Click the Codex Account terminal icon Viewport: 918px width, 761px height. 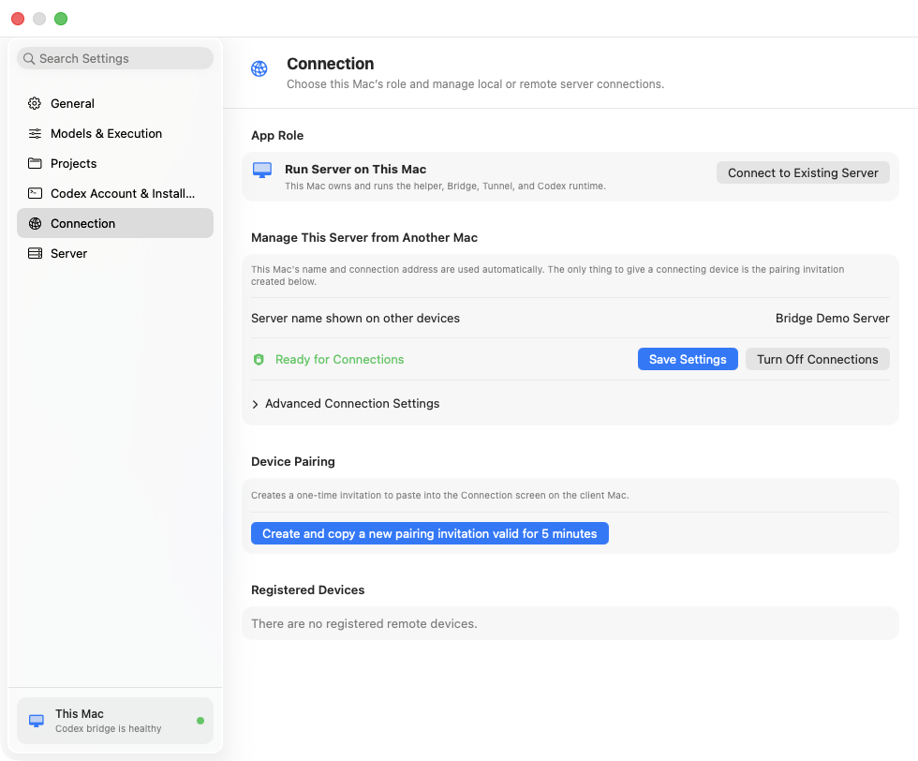click(x=35, y=193)
